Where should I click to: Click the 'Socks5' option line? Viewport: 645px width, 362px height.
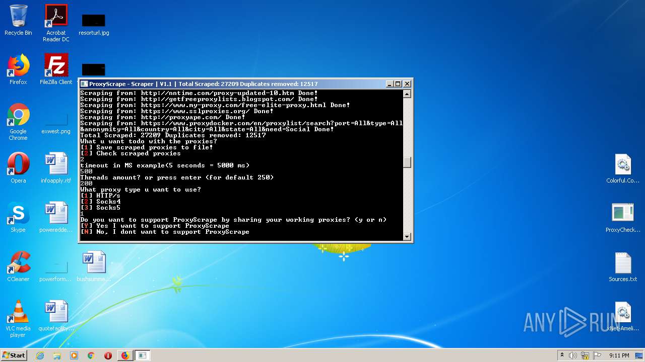coord(100,208)
